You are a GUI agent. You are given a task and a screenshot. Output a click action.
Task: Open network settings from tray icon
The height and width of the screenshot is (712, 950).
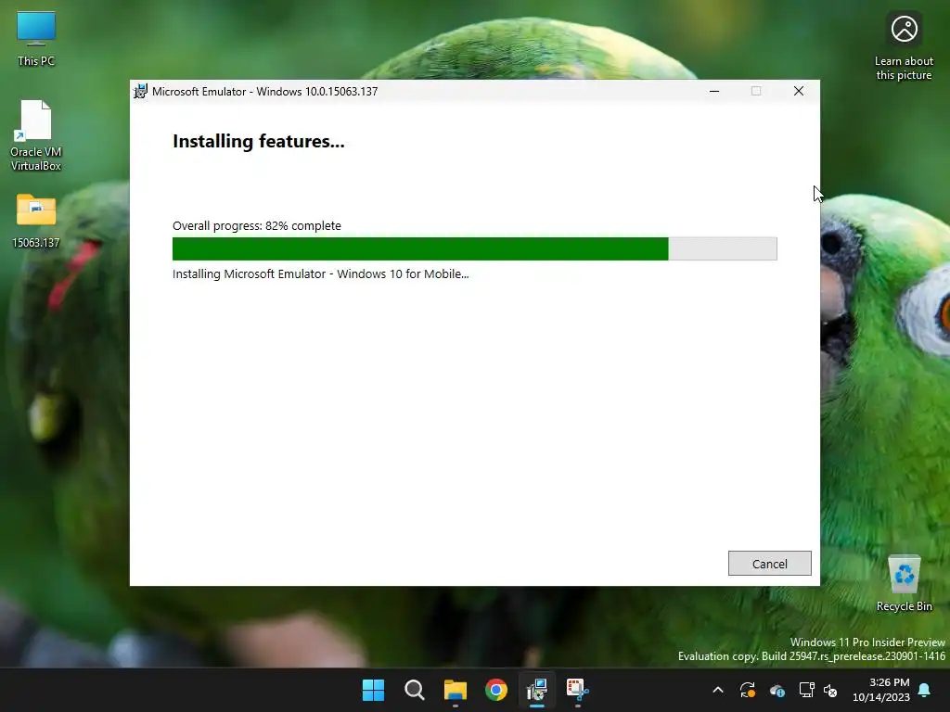point(806,690)
